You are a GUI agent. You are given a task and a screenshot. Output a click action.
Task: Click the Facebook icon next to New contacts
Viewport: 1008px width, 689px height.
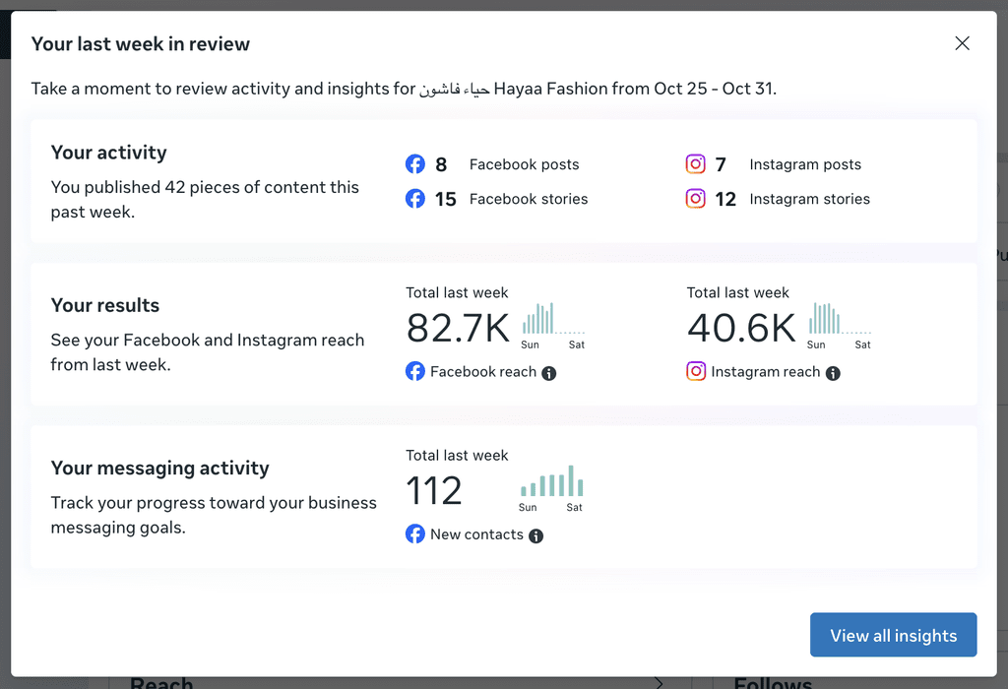pos(415,534)
